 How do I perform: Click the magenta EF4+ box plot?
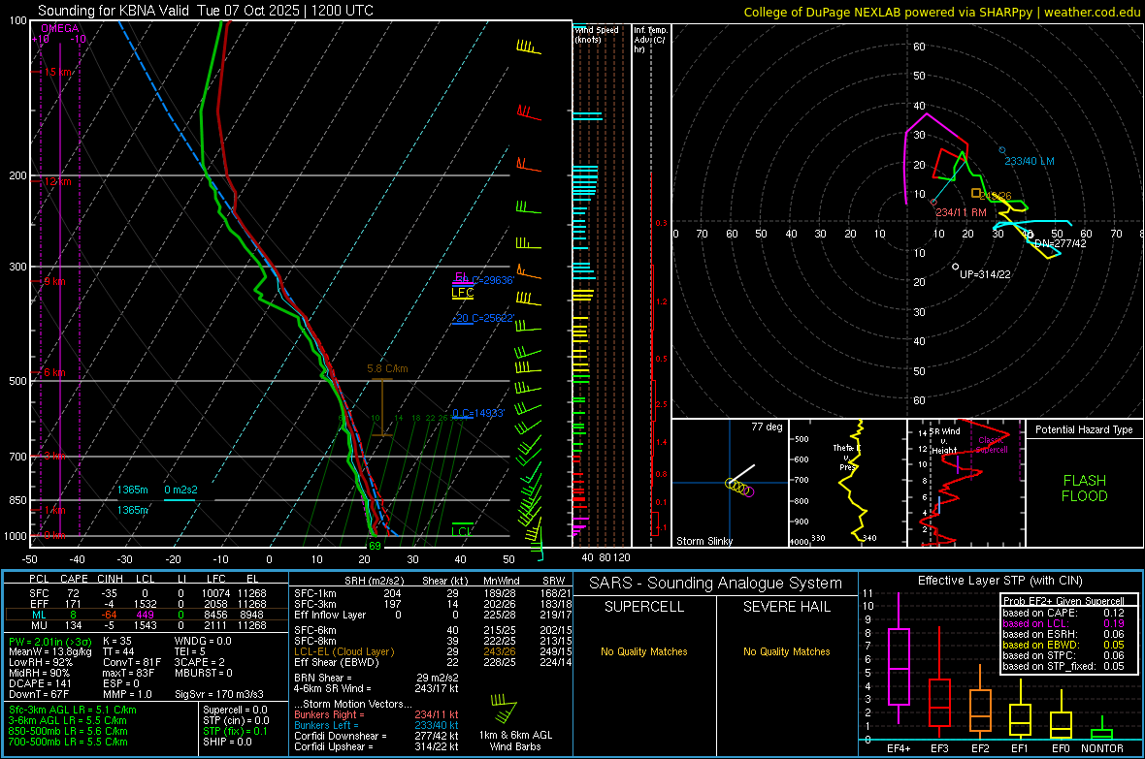(x=899, y=659)
